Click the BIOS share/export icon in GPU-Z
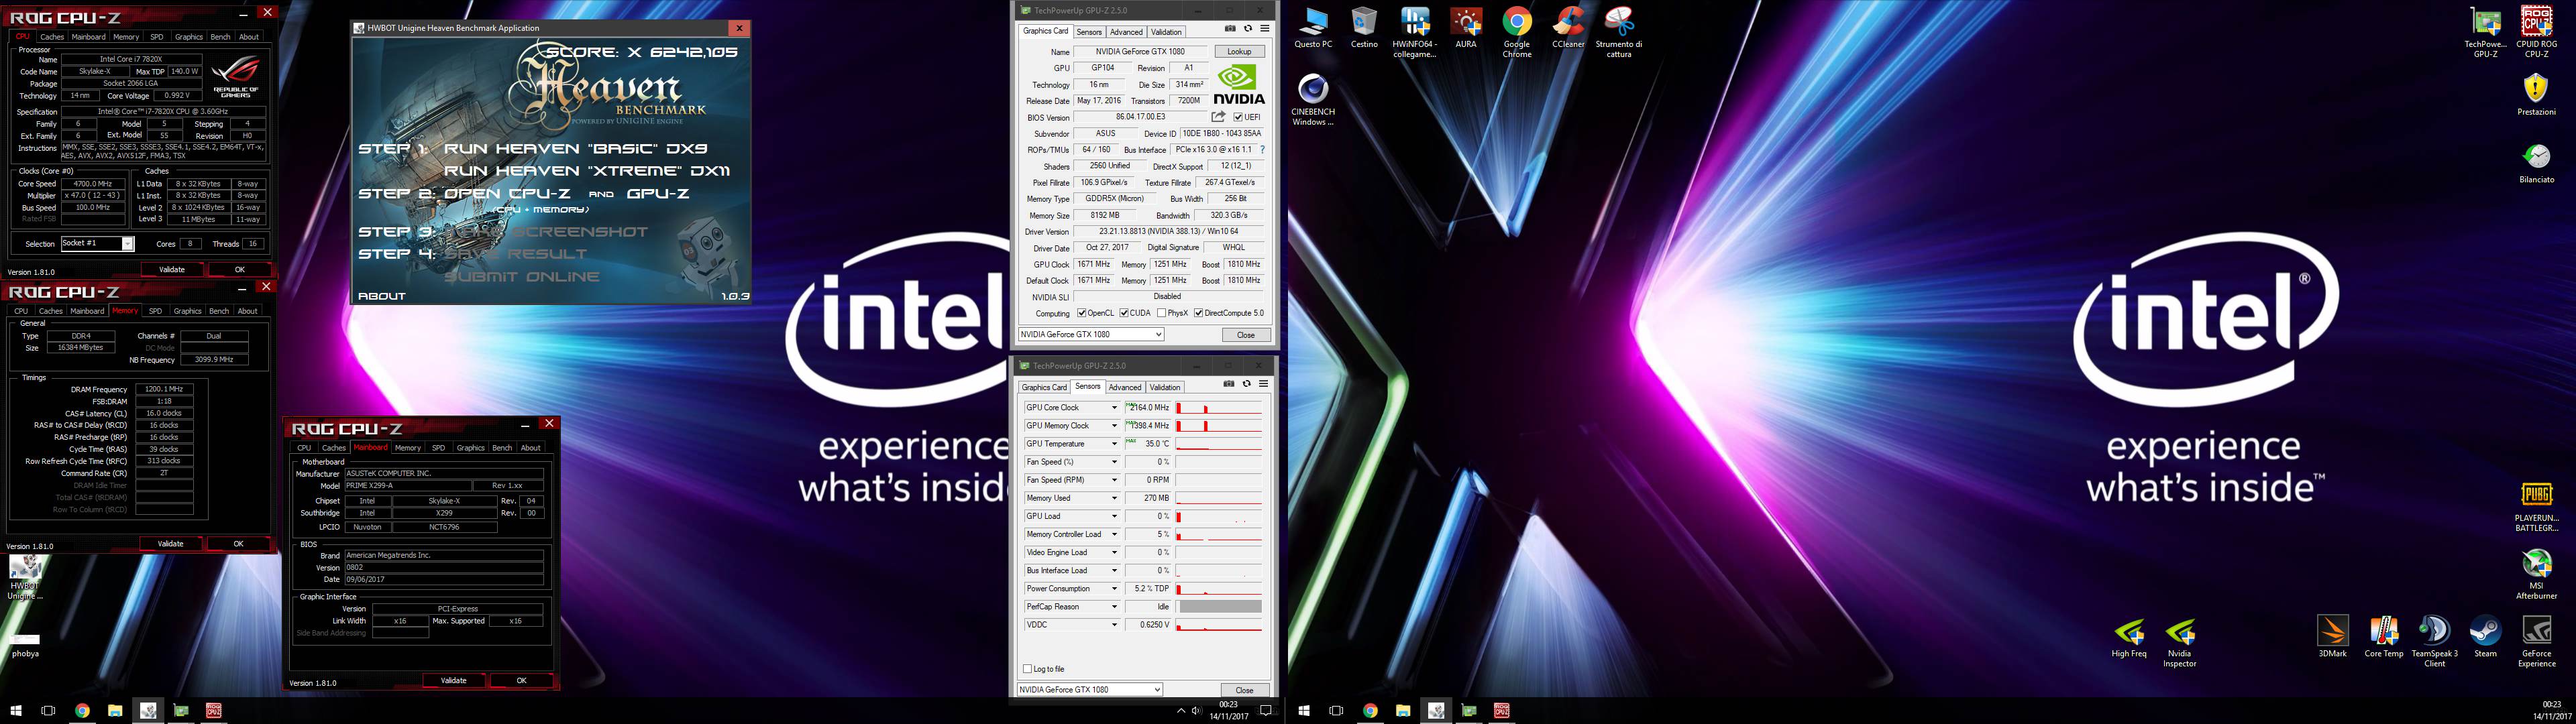 point(1218,117)
